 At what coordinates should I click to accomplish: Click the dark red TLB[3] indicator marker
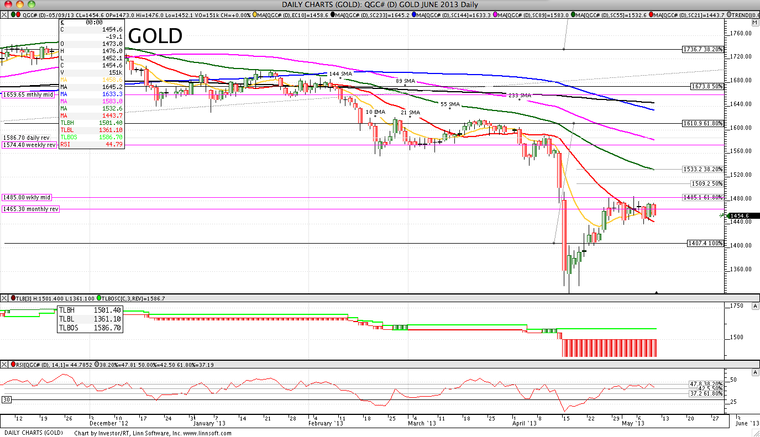tap(13, 298)
